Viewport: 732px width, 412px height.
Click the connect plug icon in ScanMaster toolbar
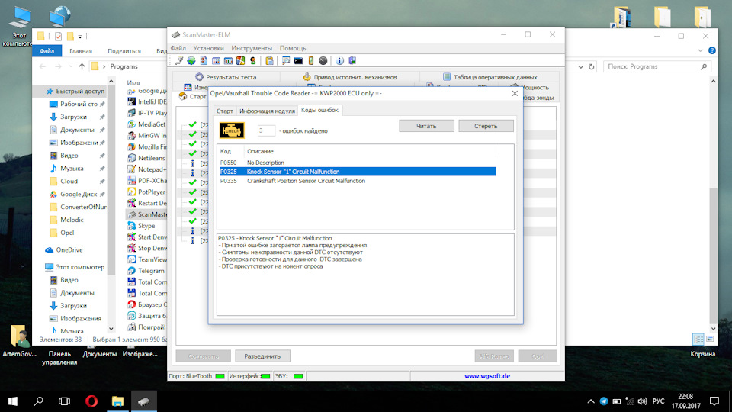click(179, 61)
